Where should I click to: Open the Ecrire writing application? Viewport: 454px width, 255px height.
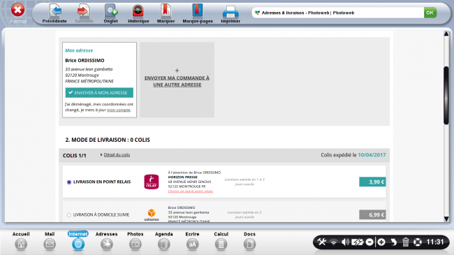point(192,241)
